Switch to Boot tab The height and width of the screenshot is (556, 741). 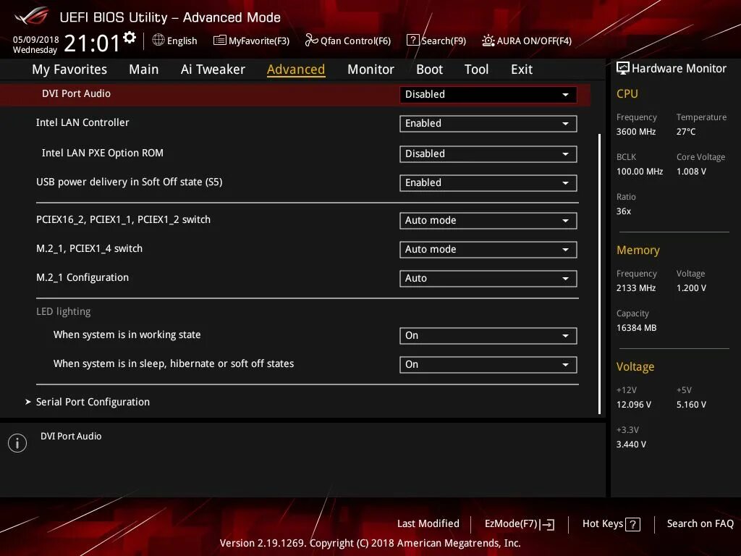(429, 69)
